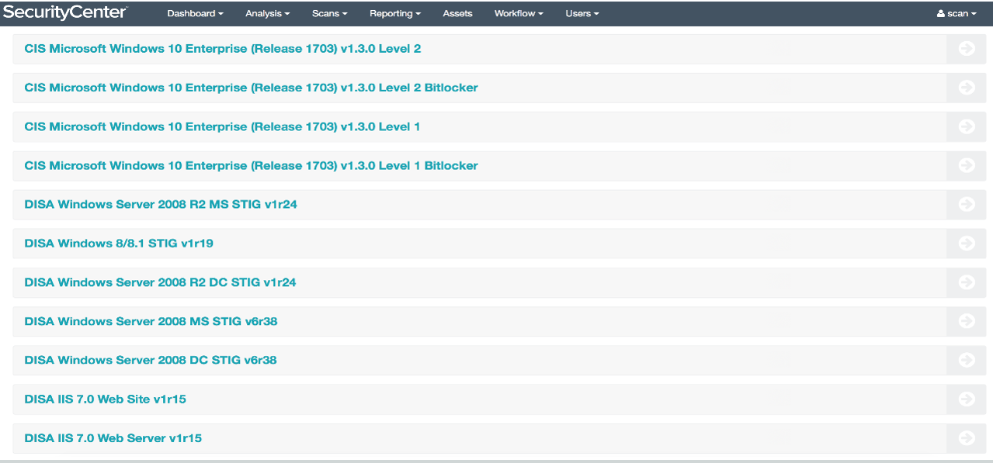Select DISA Windows Server 2008 R2 MS STIG v1r24
The image size is (993, 463).
point(161,205)
